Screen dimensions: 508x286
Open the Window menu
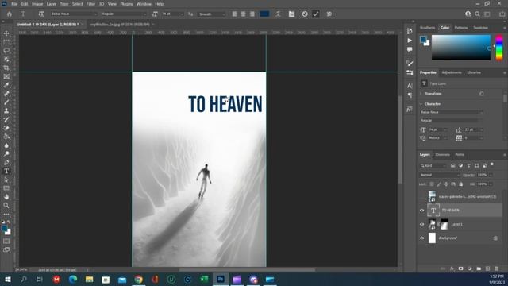click(x=144, y=4)
